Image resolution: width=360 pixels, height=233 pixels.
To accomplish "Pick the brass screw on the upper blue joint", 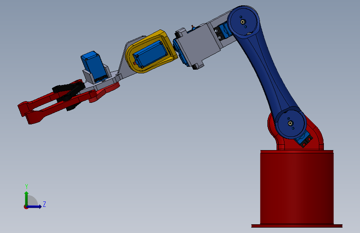I will pyautogui.click(x=243, y=22).
